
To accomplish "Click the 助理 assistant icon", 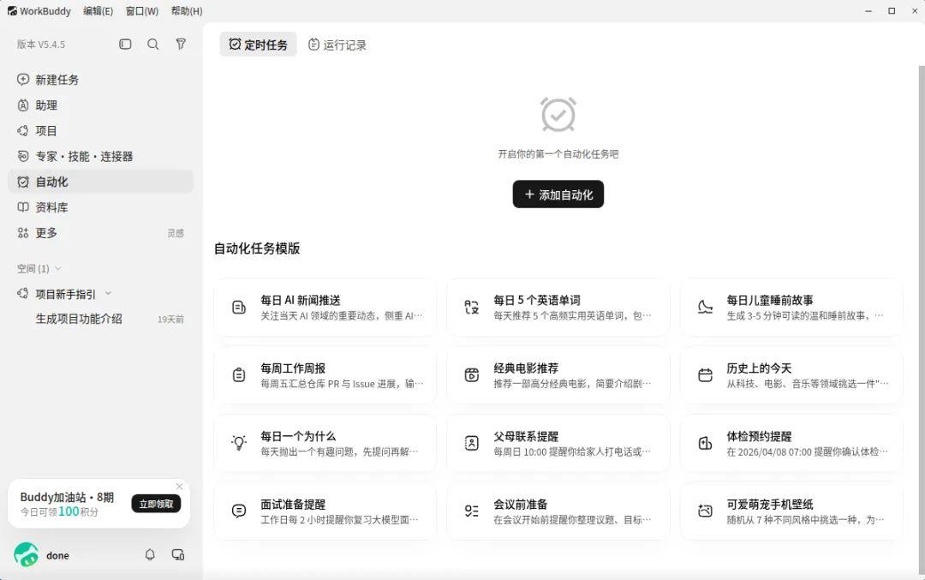I will [23, 105].
